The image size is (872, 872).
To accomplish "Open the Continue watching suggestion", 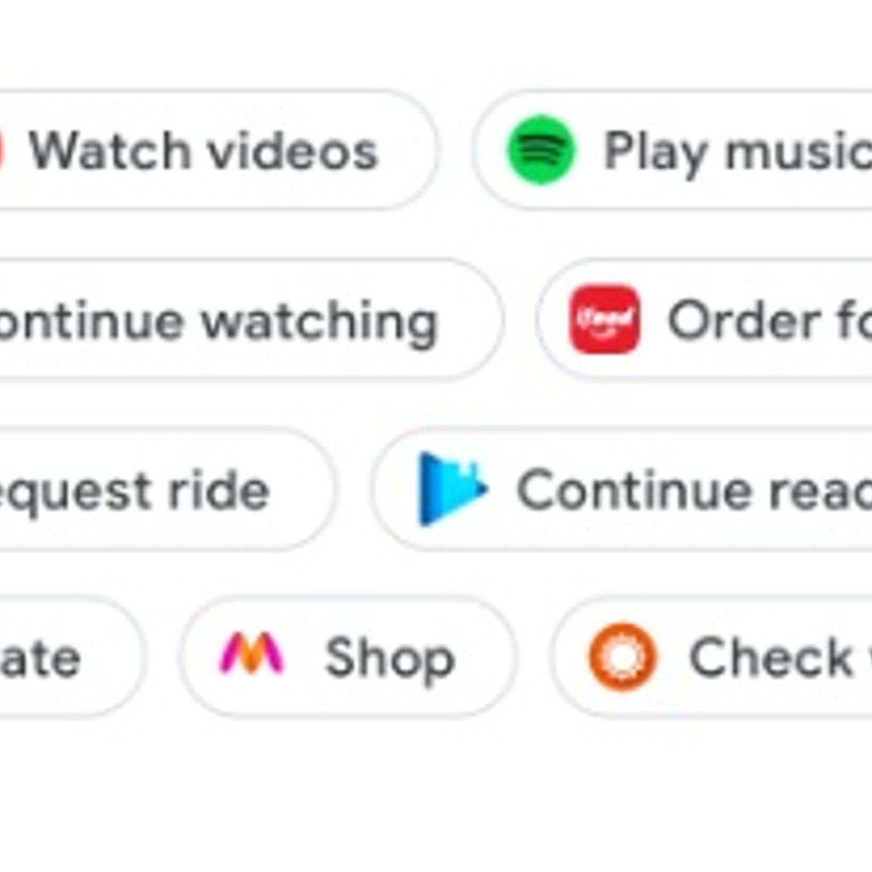I will click(x=249, y=320).
